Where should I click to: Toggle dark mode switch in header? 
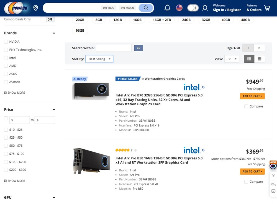[193, 8]
